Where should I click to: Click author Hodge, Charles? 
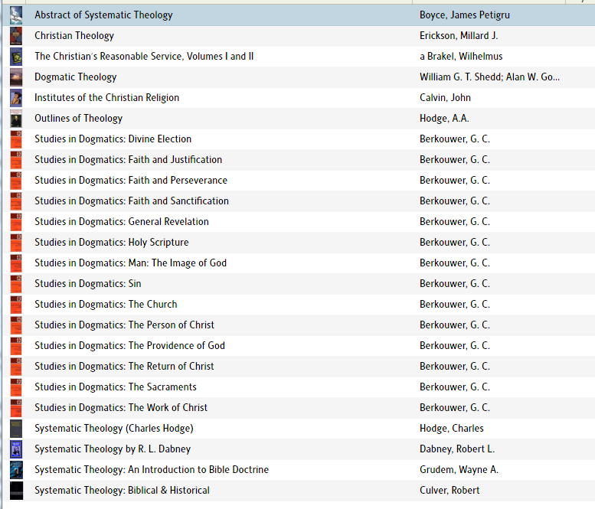pos(452,429)
